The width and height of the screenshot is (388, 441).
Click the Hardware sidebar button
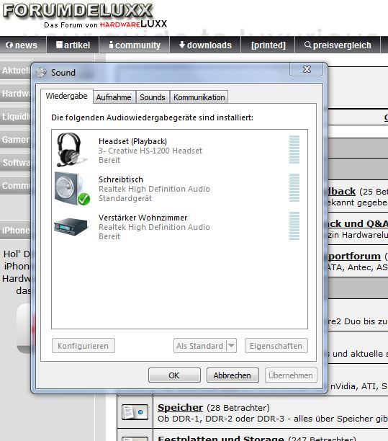pyautogui.click(x=15, y=94)
